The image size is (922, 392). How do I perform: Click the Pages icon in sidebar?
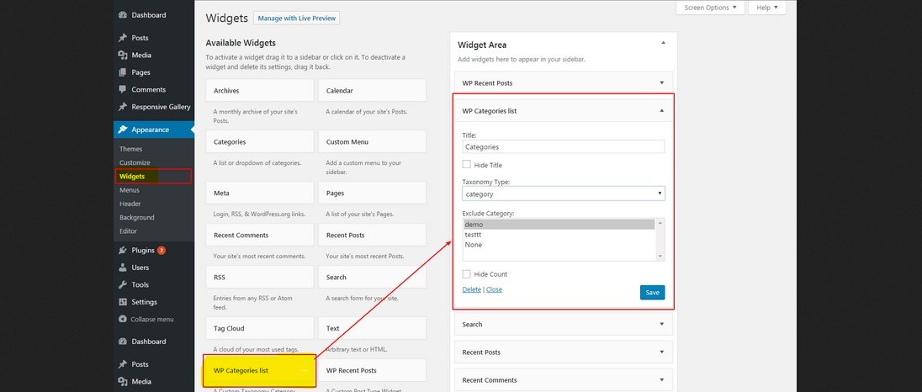[123, 72]
